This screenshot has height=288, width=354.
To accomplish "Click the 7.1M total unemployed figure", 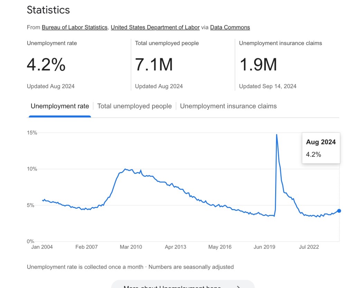I will coord(154,65).
